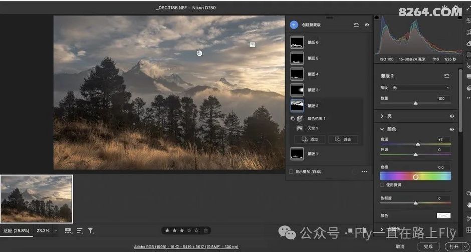Collapse the 颜色 adjustments section
The image size is (471, 252).
[383, 129]
